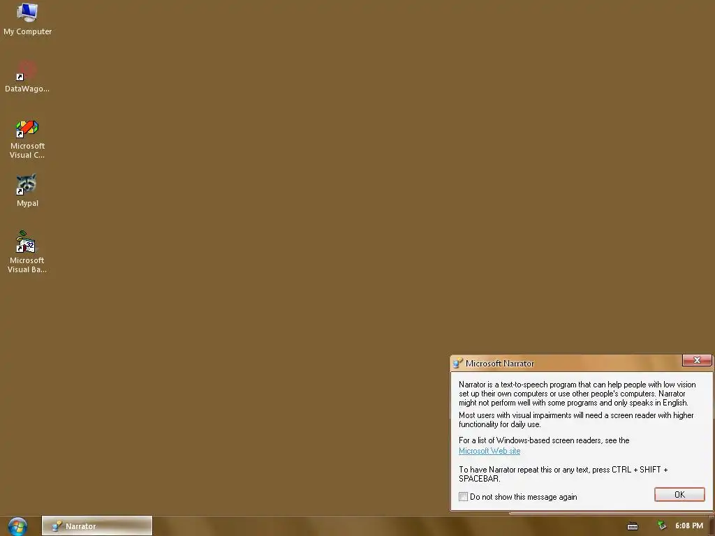Click the on-screen keyboard tray icon
The height and width of the screenshot is (536, 715).
click(x=633, y=526)
